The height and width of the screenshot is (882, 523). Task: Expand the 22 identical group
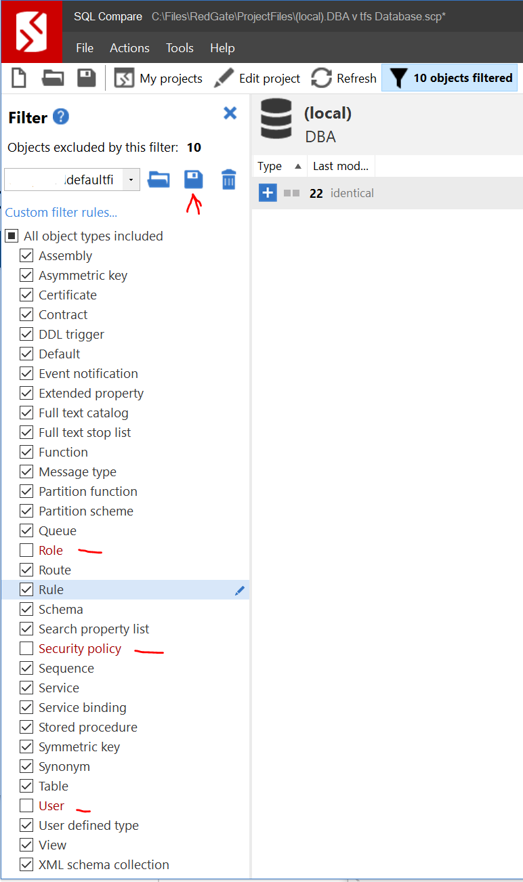[268, 193]
